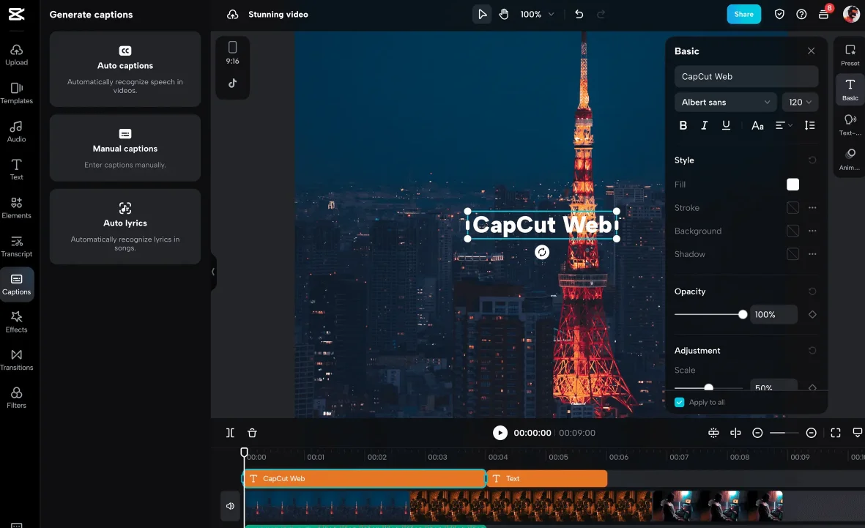Open the Preset tab
The width and height of the screenshot is (865, 528).
(850, 55)
